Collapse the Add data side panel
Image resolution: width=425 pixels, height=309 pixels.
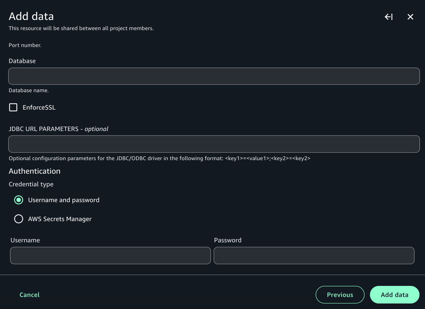(388, 17)
